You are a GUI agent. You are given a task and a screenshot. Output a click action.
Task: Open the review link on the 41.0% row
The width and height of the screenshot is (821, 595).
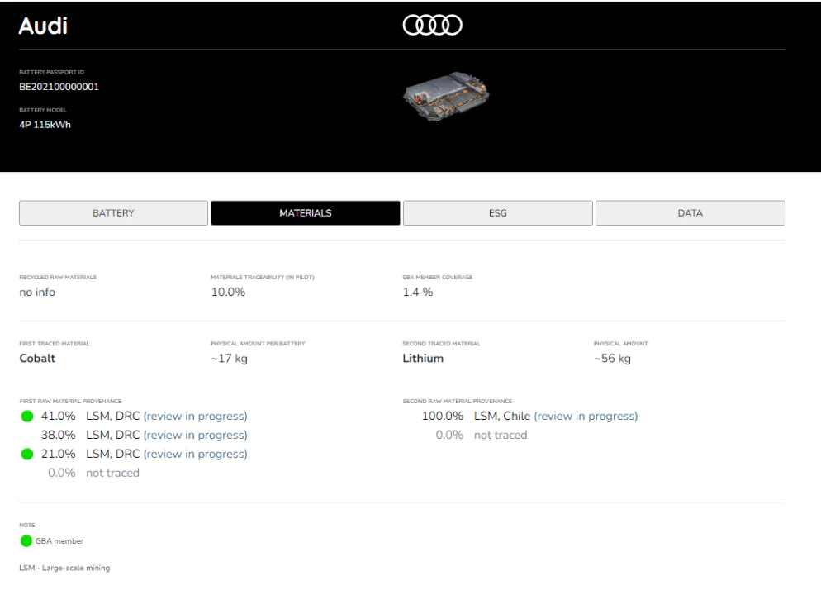195,416
